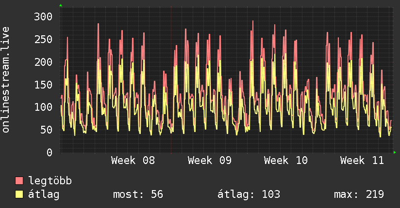The width and height of the screenshot is (400, 208).
Task: Click the átlag legend label beside yellow swatch
Action: point(44,194)
